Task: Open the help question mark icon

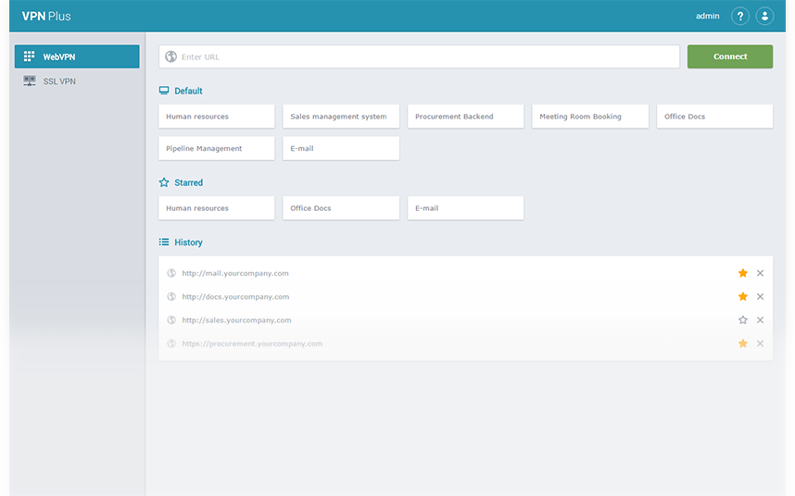Action: coord(739,16)
